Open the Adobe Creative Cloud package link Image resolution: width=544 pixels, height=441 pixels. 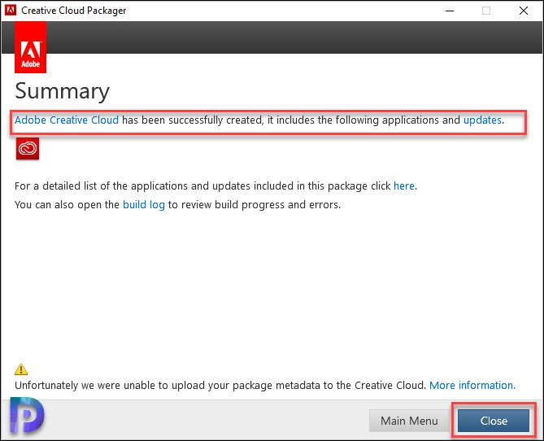coord(67,120)
